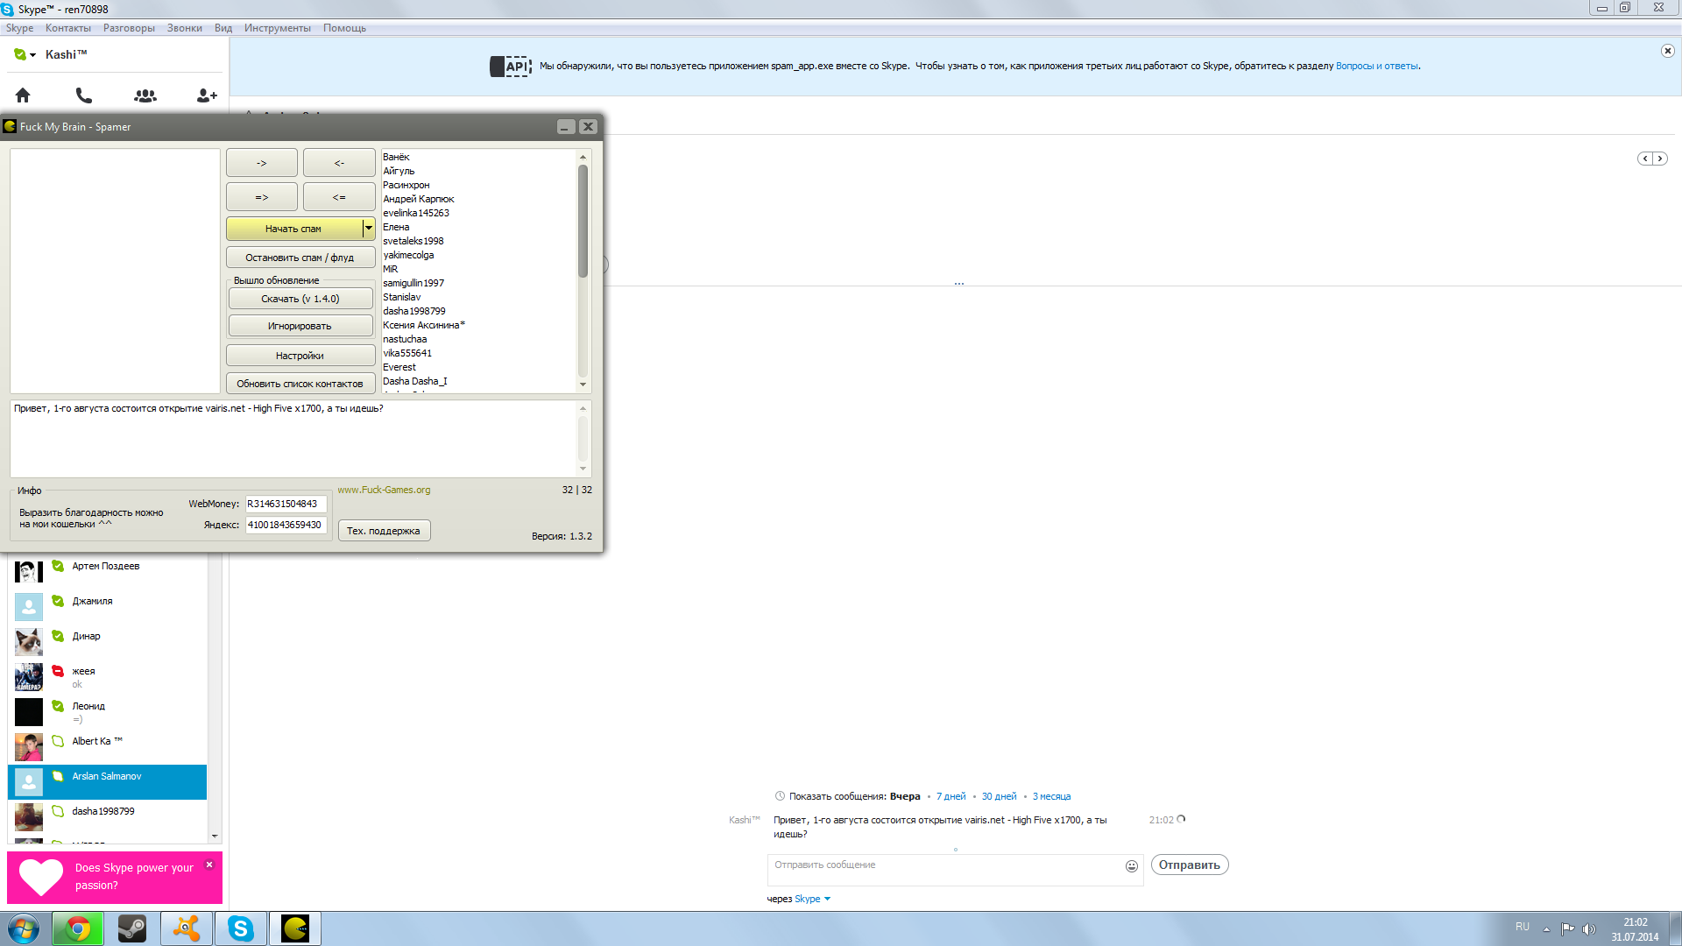Click the Отправить button
The height and width of the screenshot is (946, 1682).
pyautogui.click(x=1190, y=865)
